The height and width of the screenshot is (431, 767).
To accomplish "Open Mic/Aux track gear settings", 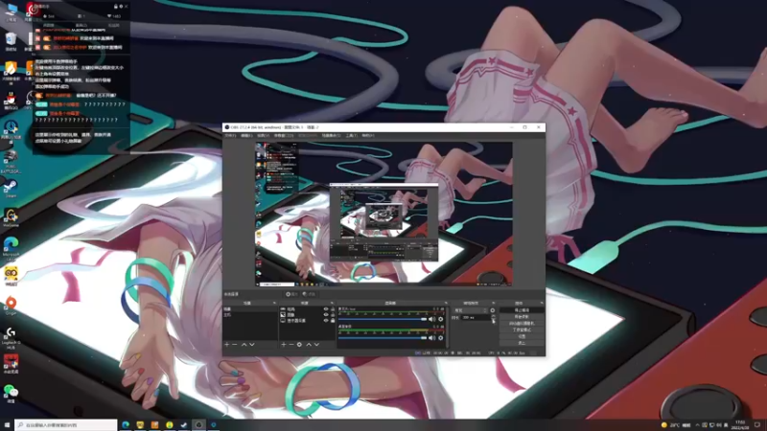I will point(440,319).
